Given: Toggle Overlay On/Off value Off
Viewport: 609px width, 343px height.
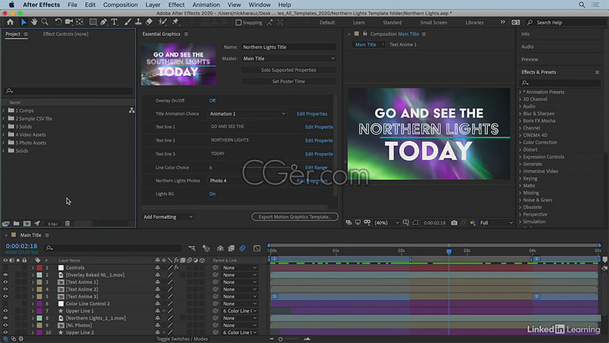Looking at the screenshot, I should pyautogui.click(x=212, y=100).
